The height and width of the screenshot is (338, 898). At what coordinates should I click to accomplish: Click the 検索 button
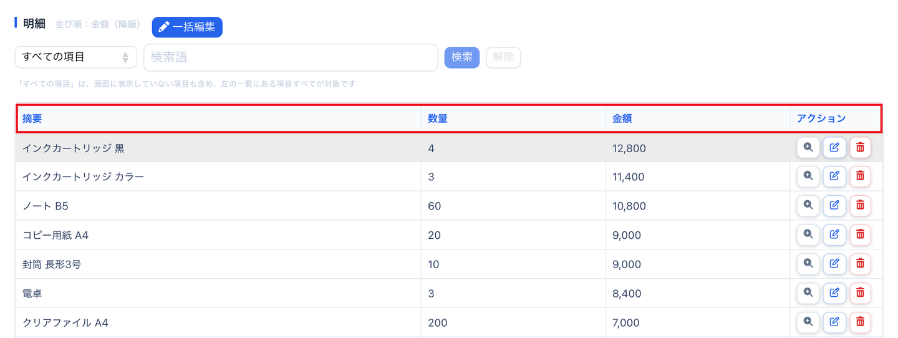pyautogui.click(x=461, y=57)
